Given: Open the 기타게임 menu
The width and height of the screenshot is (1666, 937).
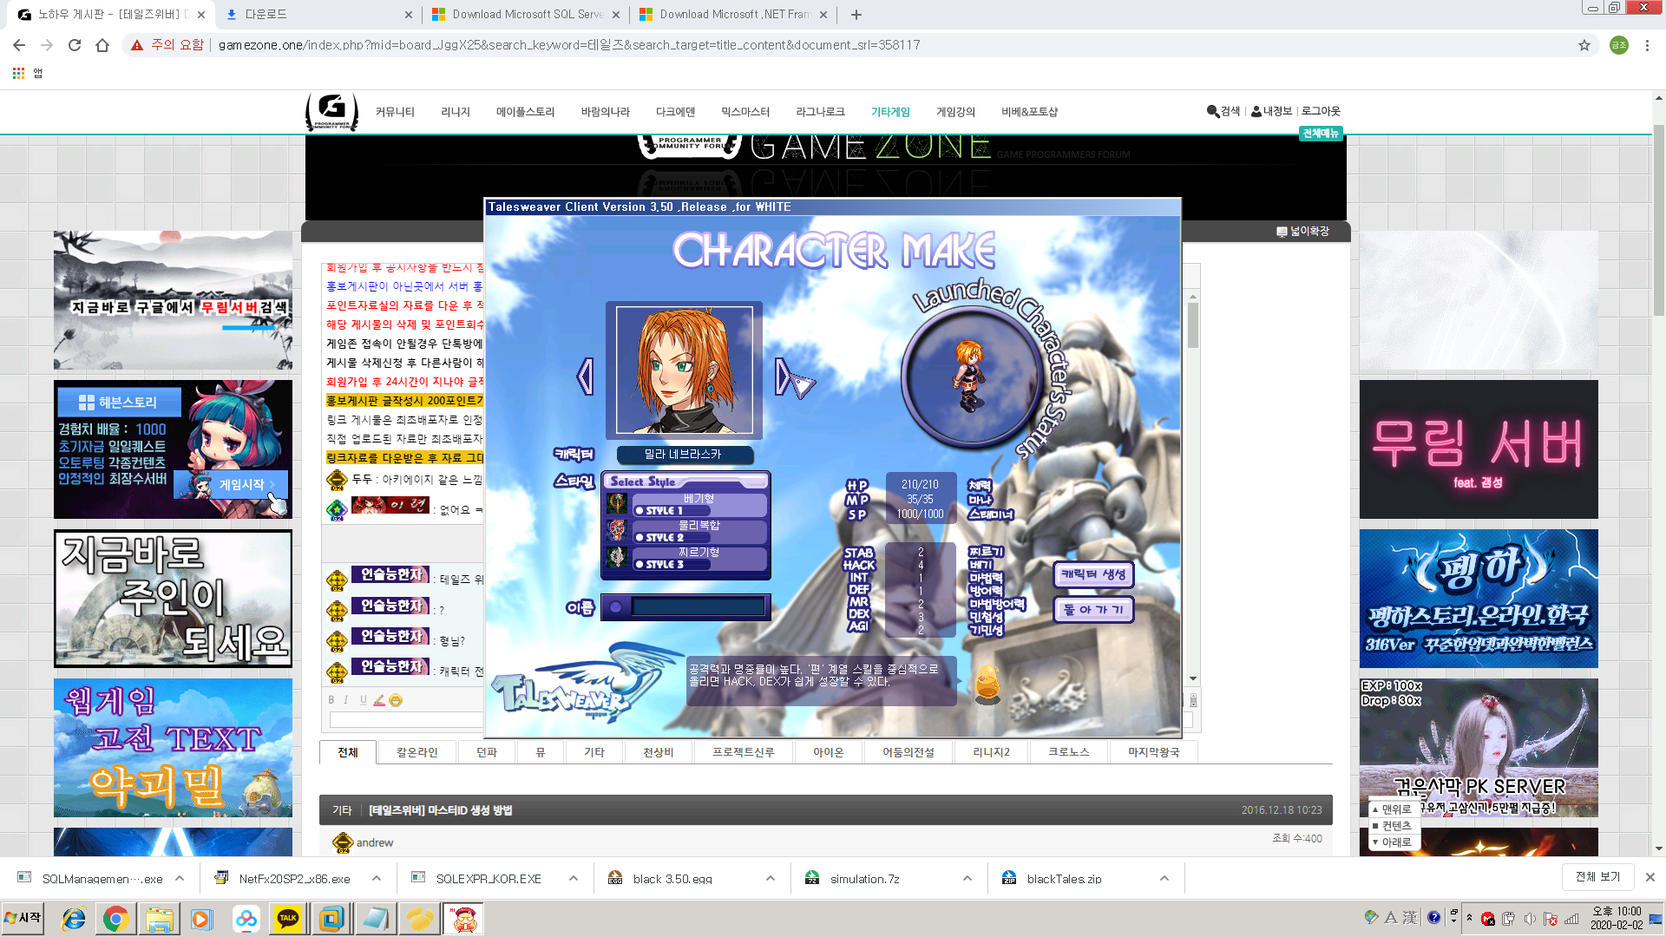Looking at the screenshot, I should [x=890, y=112].
